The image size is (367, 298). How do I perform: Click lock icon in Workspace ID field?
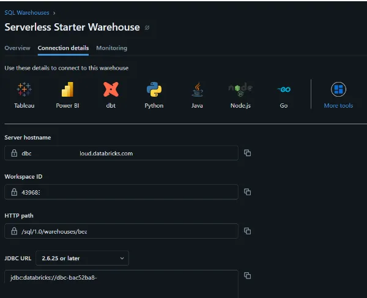point(14,192)
